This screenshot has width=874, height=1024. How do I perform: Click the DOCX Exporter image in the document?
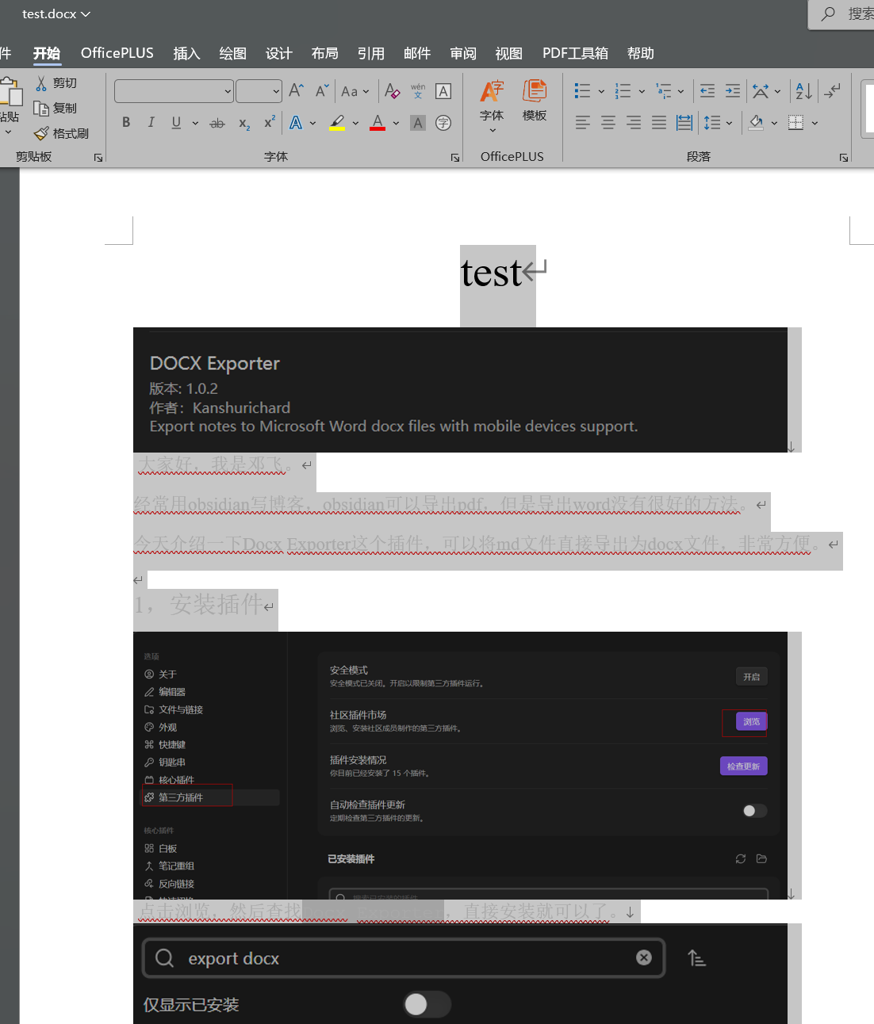460,390
